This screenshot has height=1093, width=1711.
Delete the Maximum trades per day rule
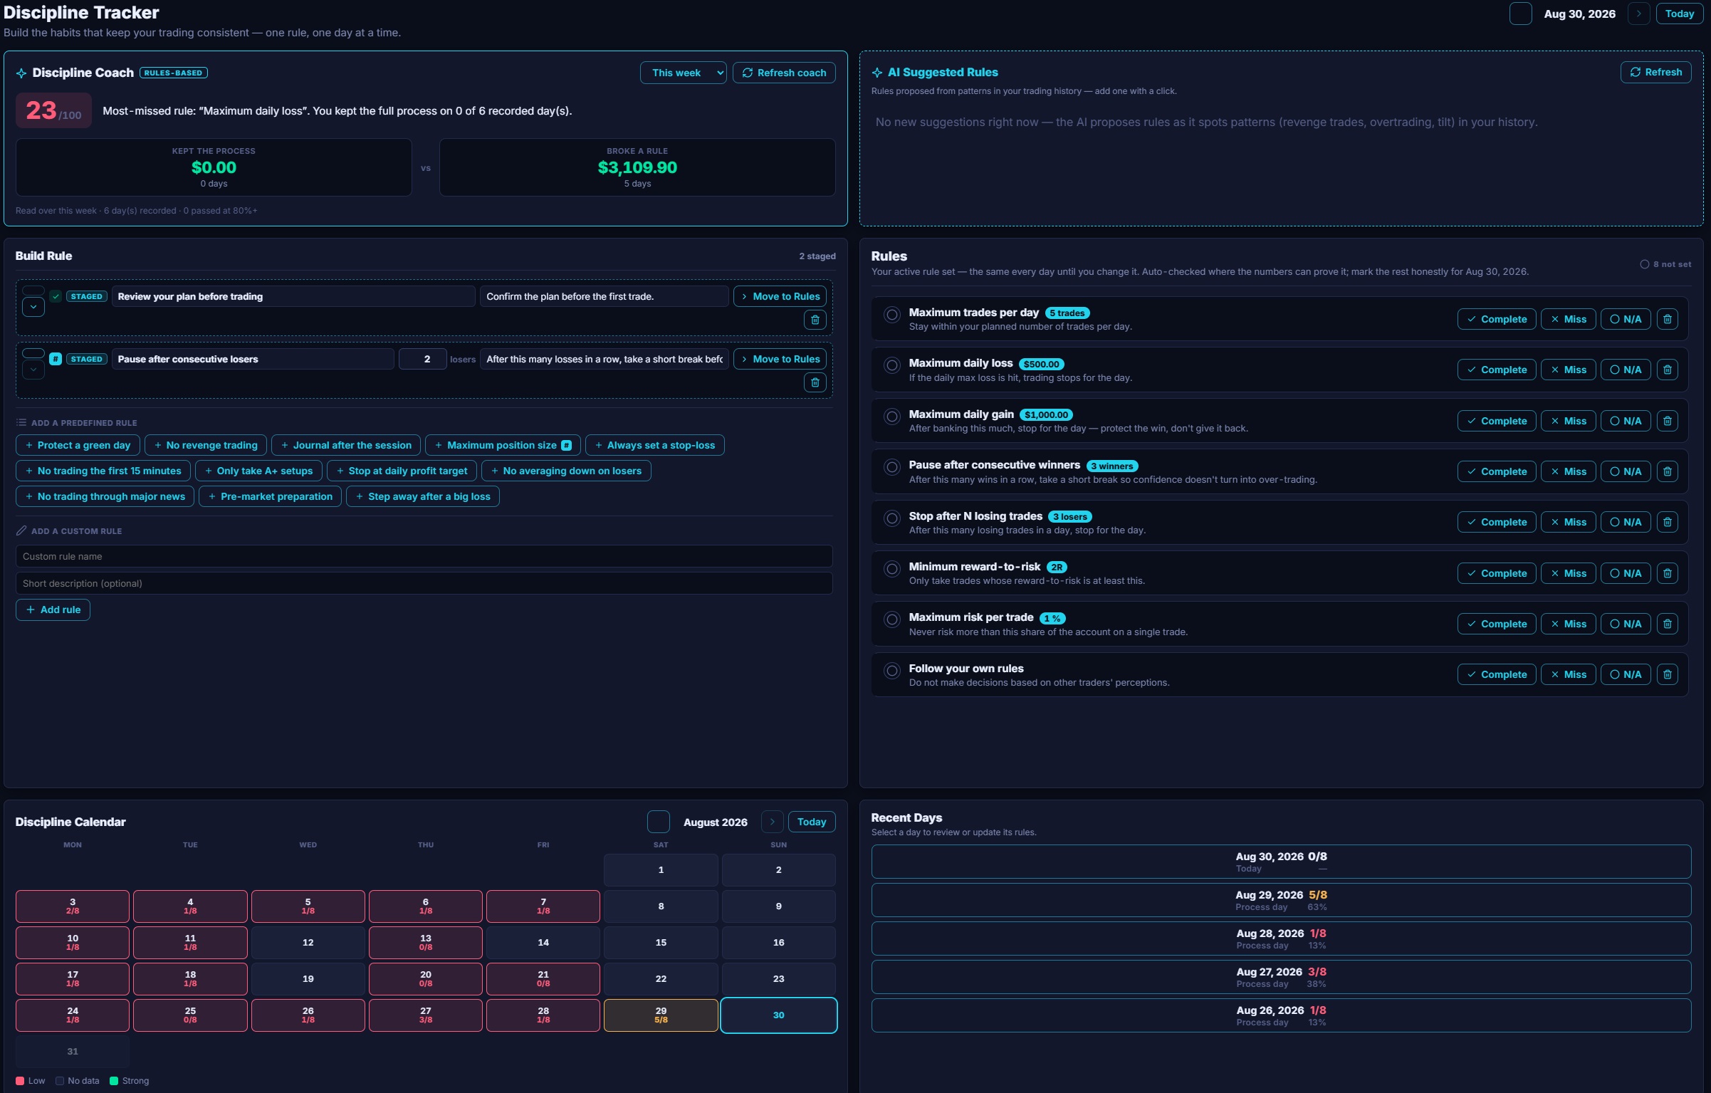(x=1668, y=319)
